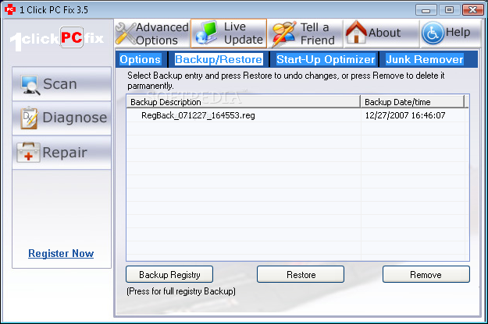Sort by Backup Description column header
Screen dimensions: 488x324
(x=243, y=102)
